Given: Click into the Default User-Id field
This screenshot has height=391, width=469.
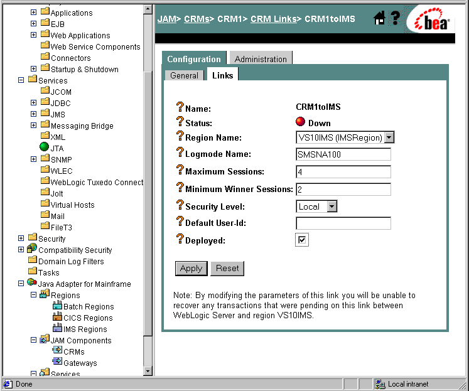Looking at the screenshot, I should click(343, 223).
